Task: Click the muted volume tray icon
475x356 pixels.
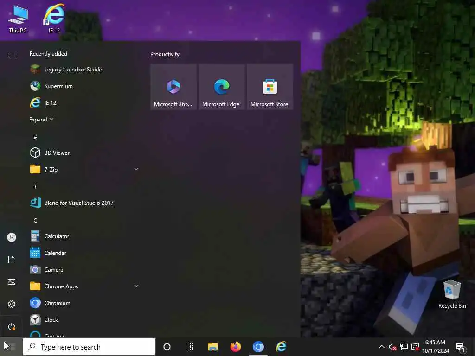Action: (x=392, y=347)
